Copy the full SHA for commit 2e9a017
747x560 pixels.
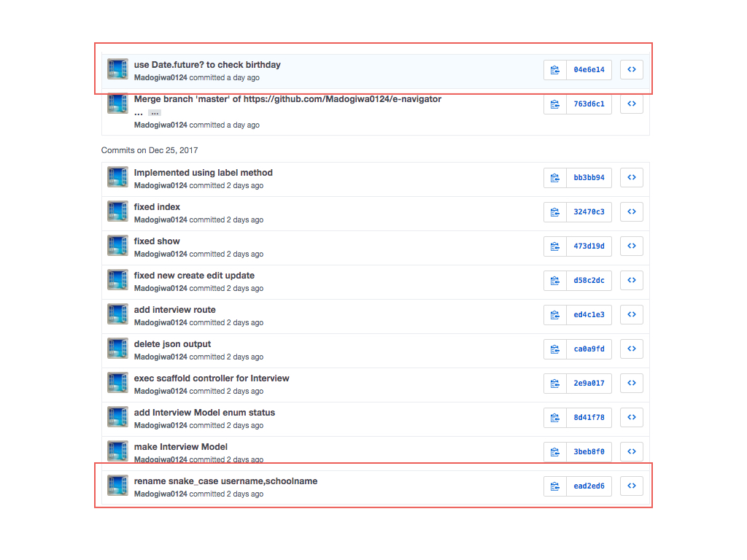tap(555, 384)
